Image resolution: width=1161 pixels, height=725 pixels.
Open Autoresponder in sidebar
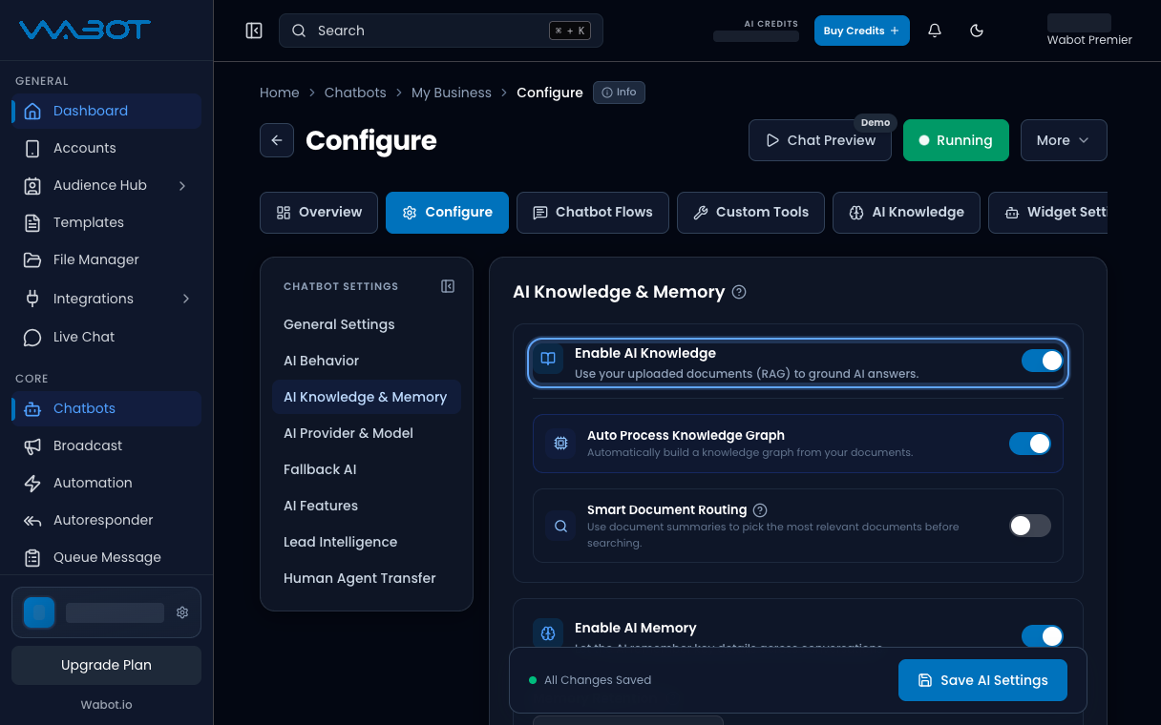[x=107, y=520]
